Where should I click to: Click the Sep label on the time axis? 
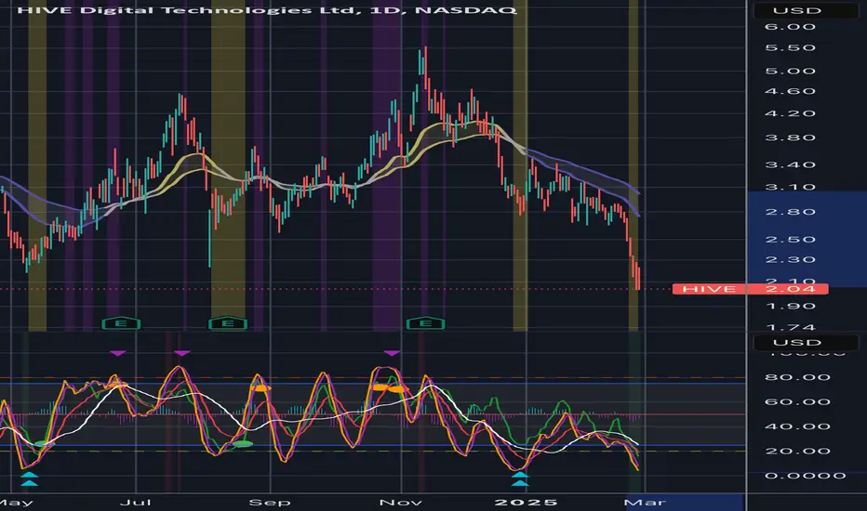coord(270,503)
